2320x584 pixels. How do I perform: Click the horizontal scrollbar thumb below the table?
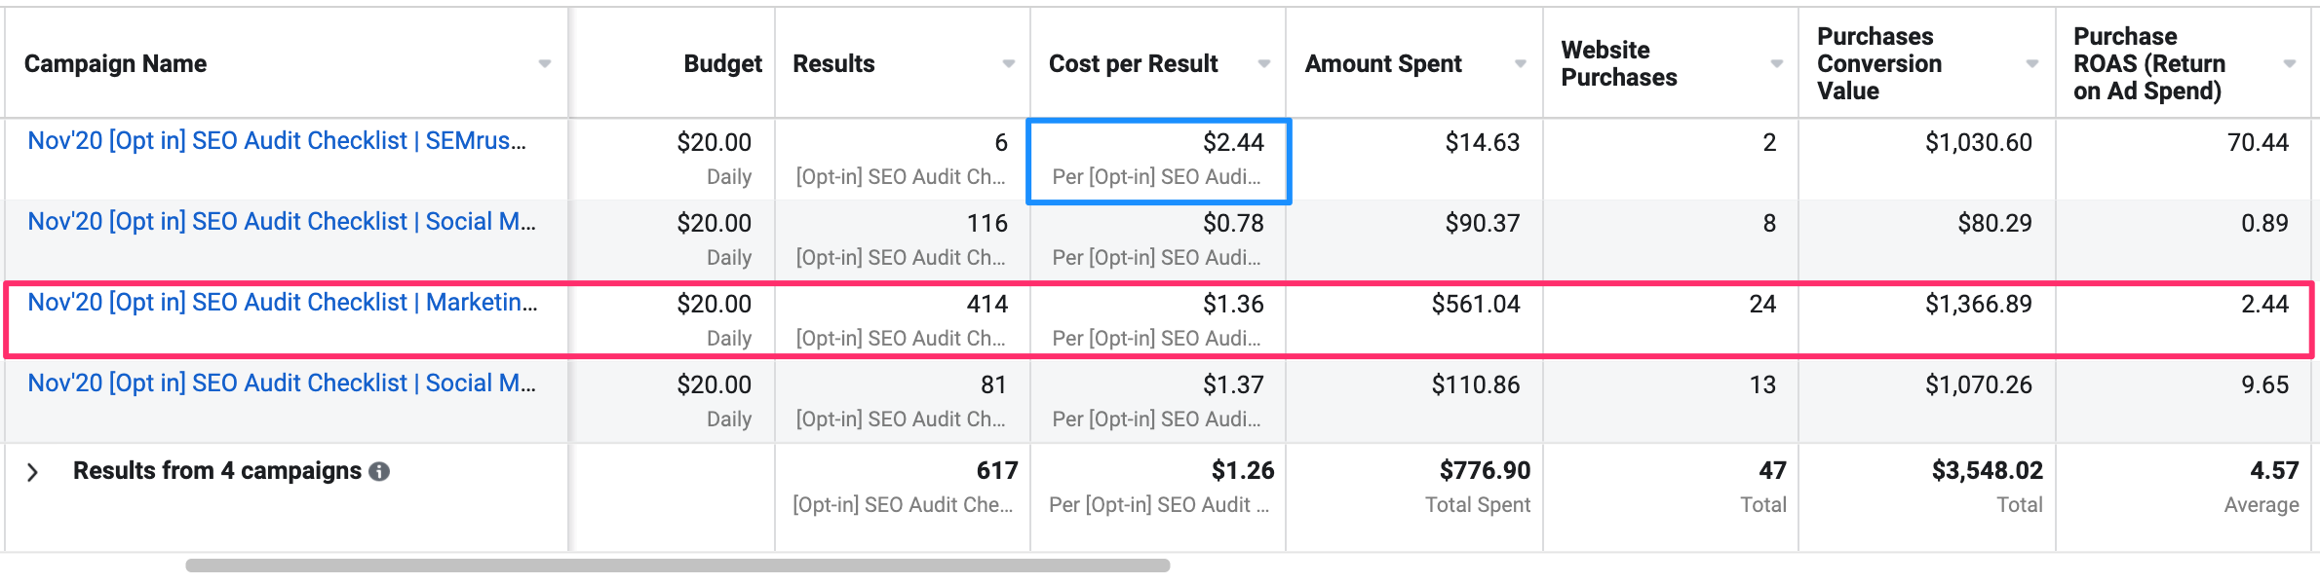677,566
